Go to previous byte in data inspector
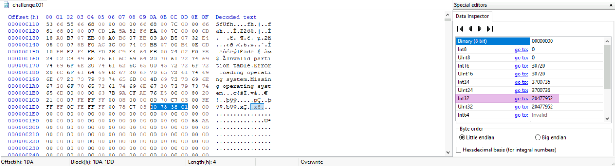The image size is (615, 166). coord(470,29)
